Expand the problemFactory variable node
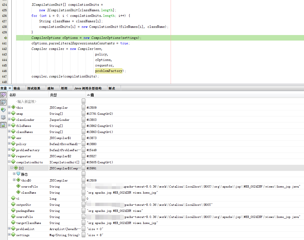Viewport: 304px width, 240px height. (9, 149)
